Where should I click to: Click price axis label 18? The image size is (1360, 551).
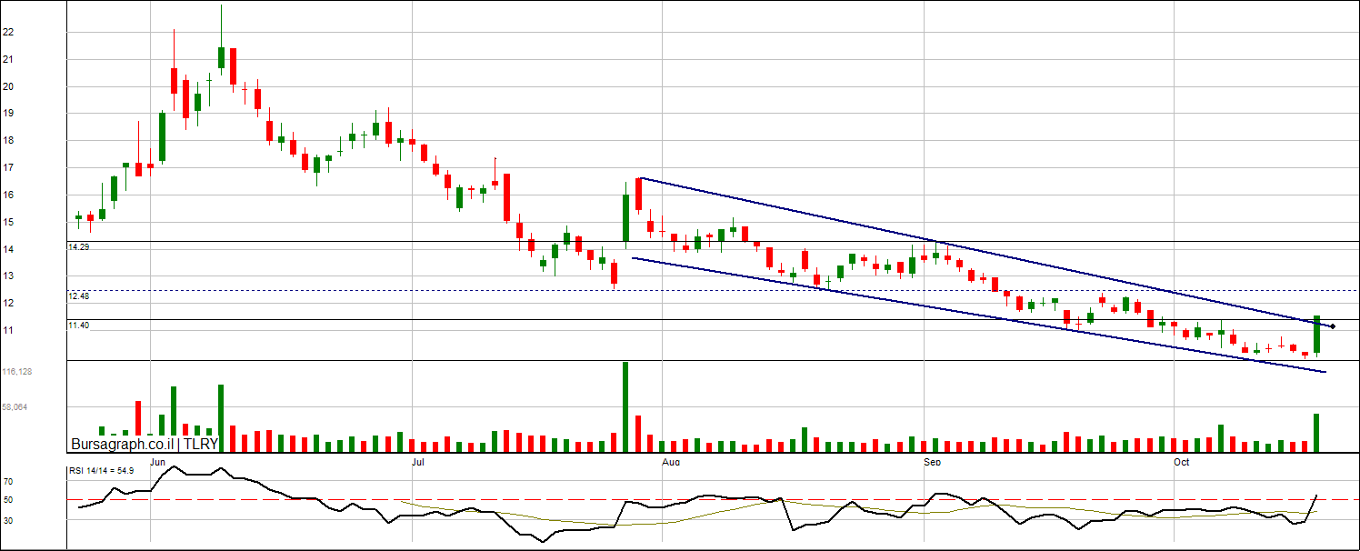[x=8, y=141]
